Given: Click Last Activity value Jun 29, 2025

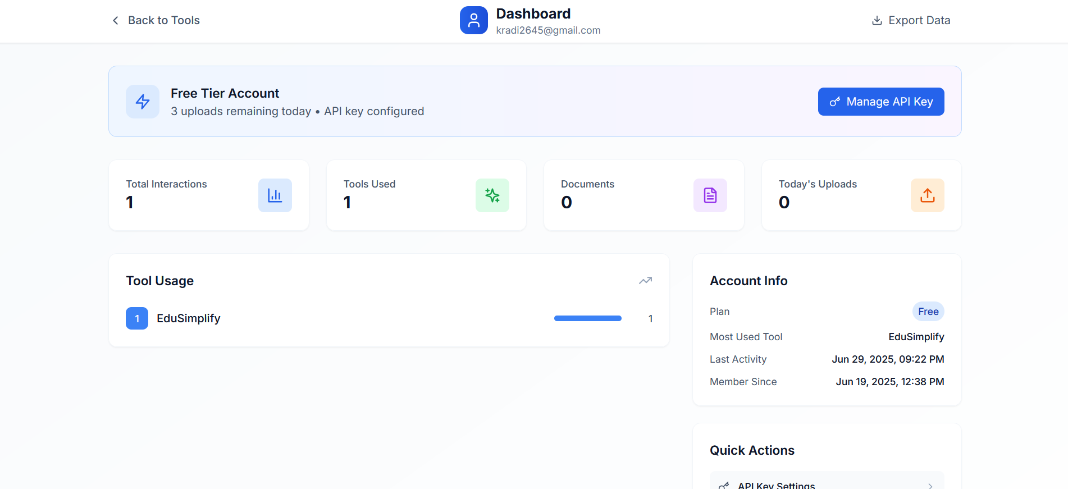Looking at the screenshot, I should (888, 359).
